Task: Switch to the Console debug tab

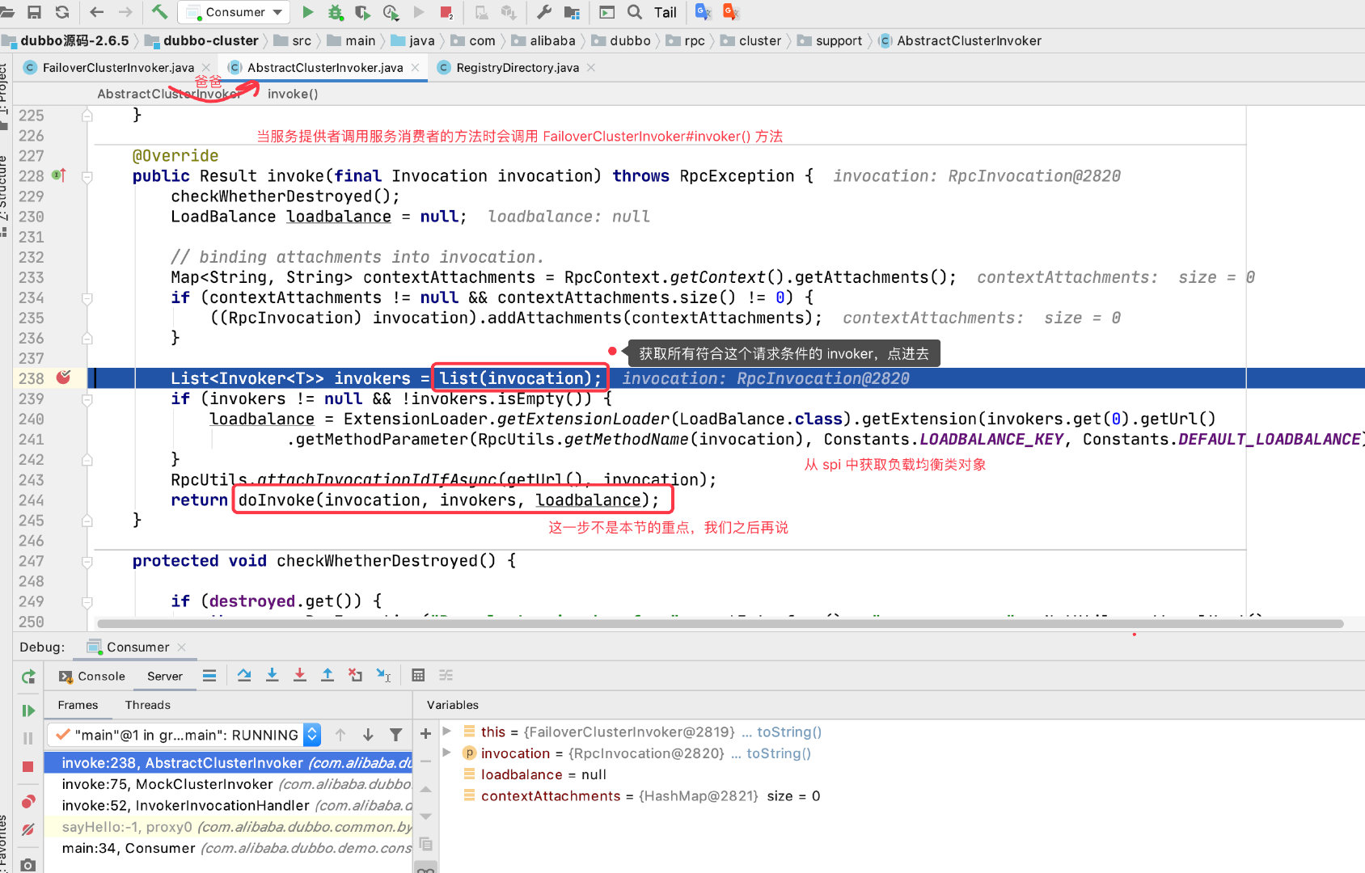Action: pos(92,676)
